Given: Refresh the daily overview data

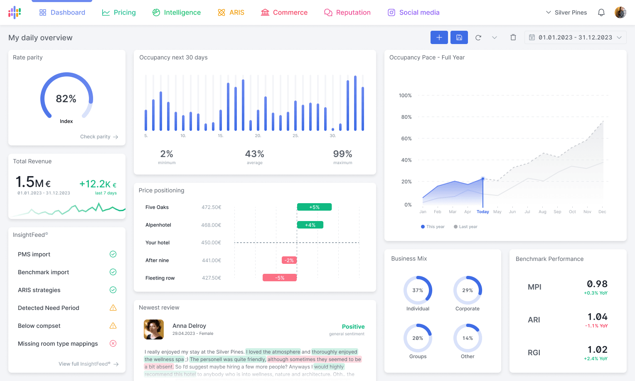Looking at the screenshot, I should [478, 37].
